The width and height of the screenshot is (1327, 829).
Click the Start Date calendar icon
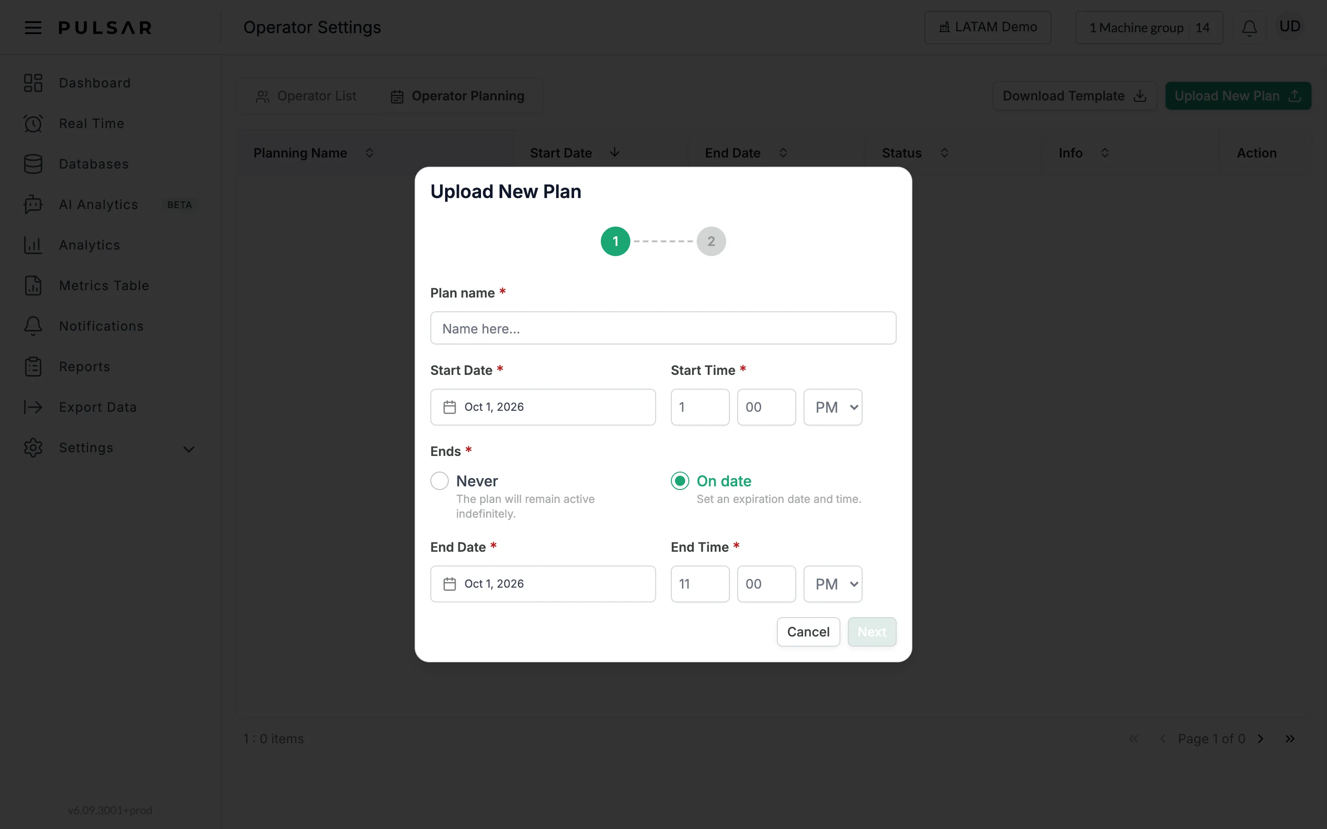tap(450, 407)
